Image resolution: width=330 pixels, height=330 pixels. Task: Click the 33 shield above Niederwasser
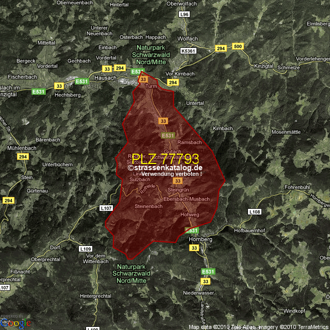(x=206, y=281)
